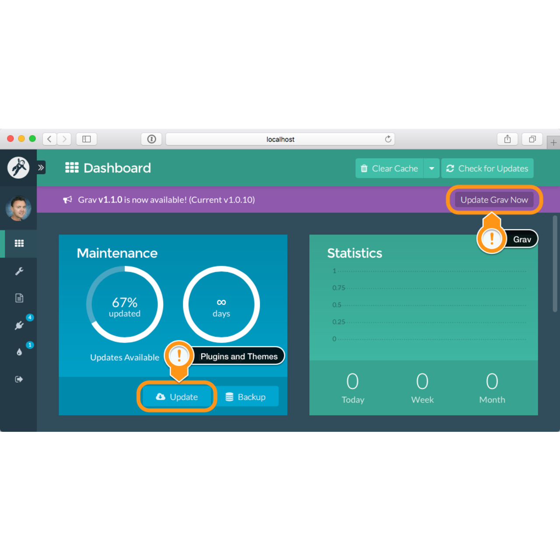Click the Grav astronaut logo
The width and height of the screenshot is (560, 560).
(x=18, y=168)
